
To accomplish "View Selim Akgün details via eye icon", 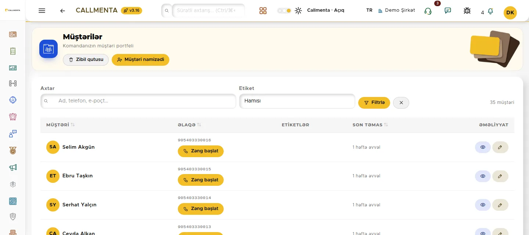I will click(483, 147).
